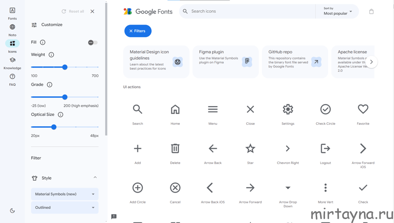This screenshot has height=223, width=394.
Task: Click the Optical Size slider handle
Action: coord(54,127)
